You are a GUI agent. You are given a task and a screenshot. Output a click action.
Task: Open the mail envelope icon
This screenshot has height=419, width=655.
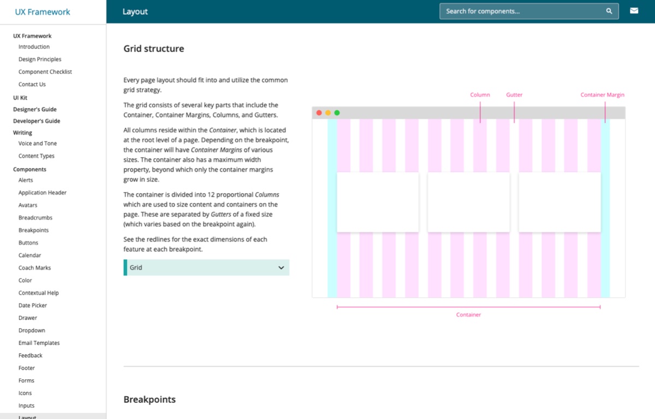634,11
